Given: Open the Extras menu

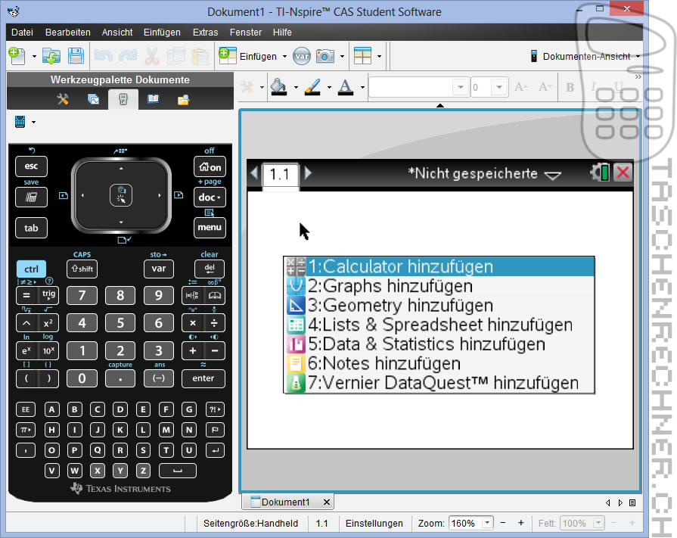Looking at the screenshot, I should [x=205, y=33].
